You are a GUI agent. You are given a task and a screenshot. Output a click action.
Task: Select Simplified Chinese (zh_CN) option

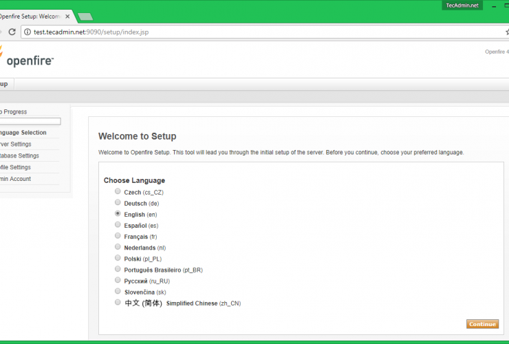click(x=118, y=302)
